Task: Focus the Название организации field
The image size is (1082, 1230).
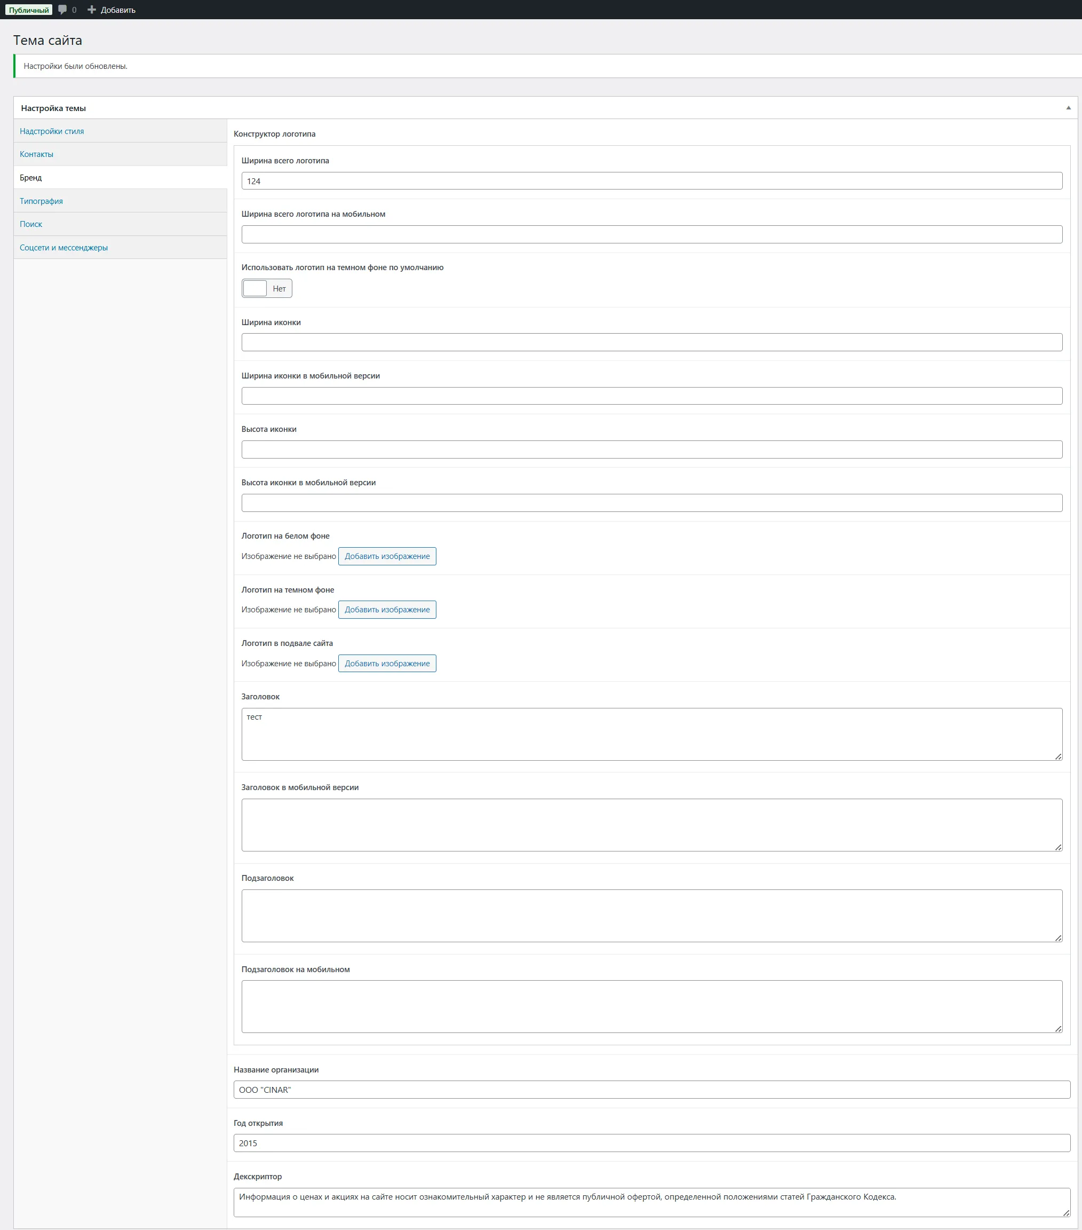Action: point(651,1090)
